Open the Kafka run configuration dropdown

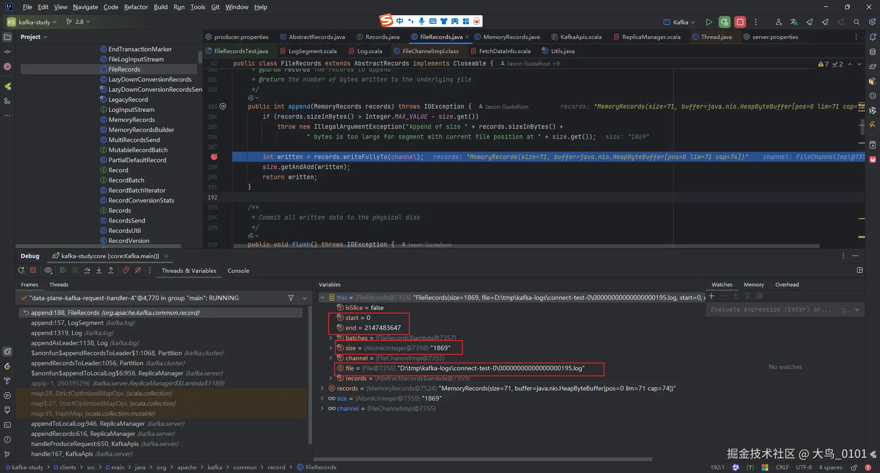tap(680, 22)
